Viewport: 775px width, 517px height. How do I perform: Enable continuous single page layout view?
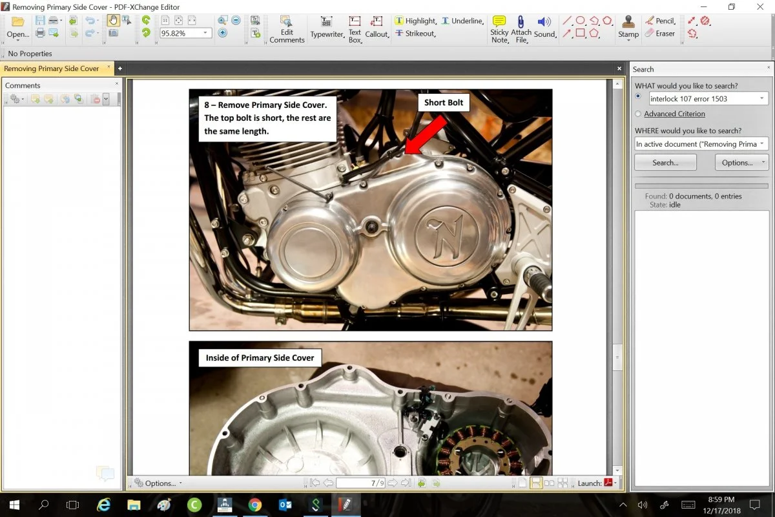[535, 483]
